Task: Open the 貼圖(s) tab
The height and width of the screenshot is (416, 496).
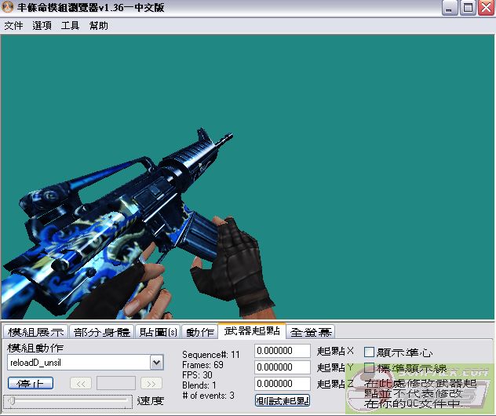Action: tap(158, 331)
